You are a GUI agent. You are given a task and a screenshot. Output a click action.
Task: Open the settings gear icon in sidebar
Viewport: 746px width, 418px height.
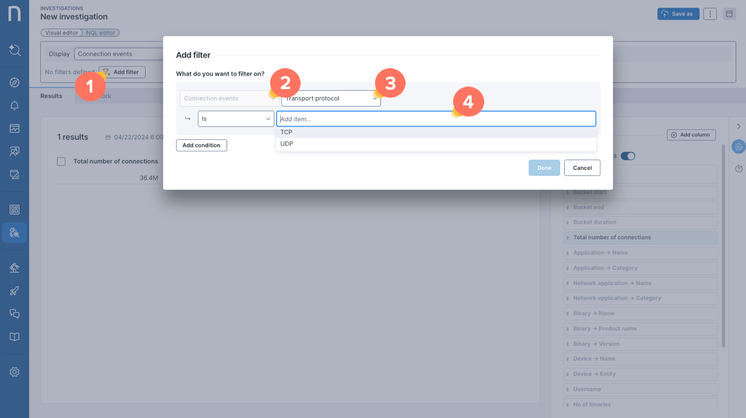pos(15,372)
